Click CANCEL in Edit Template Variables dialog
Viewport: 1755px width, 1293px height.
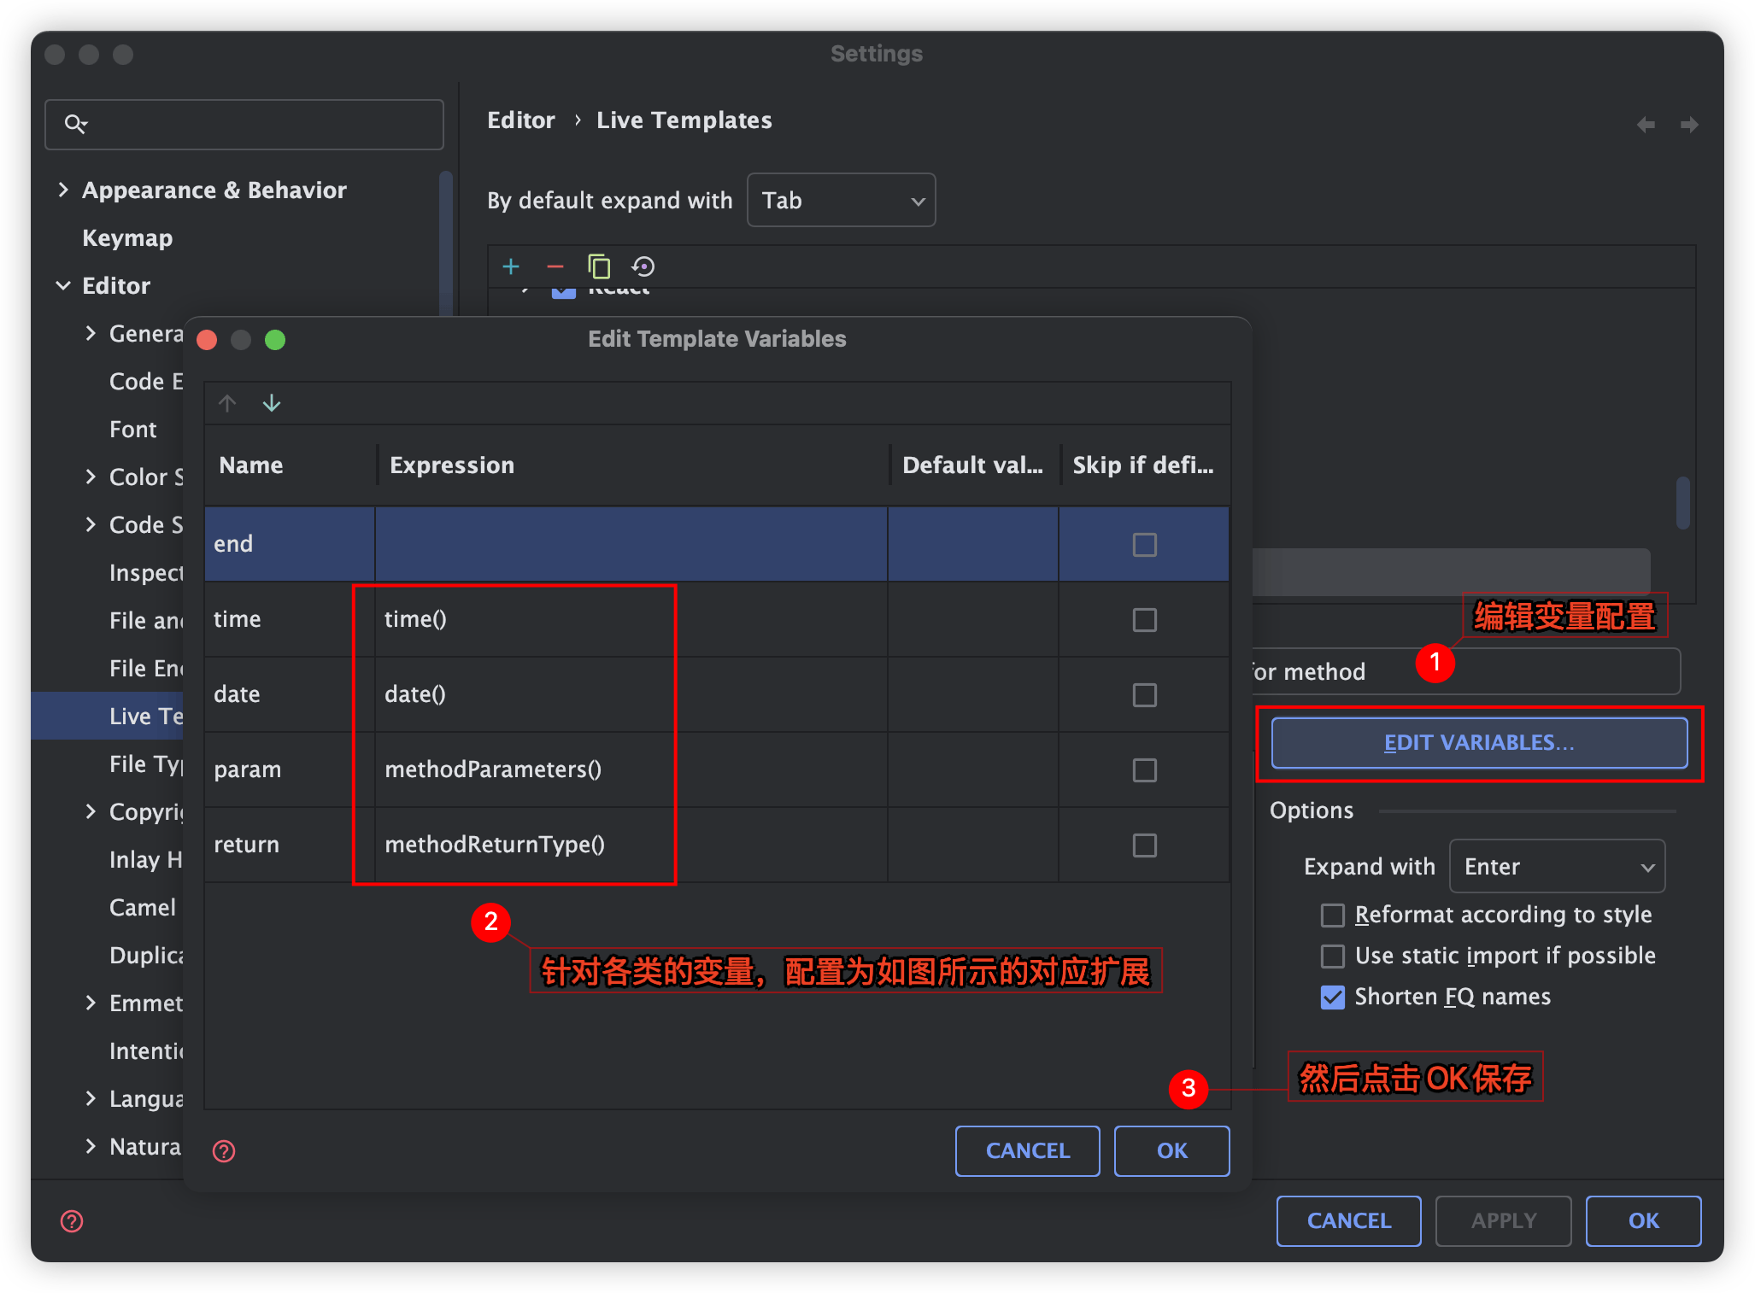click(x=1027, y=1151)
